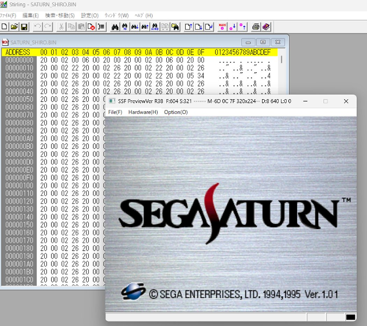This screenshot has height=326, width=367.
Task: Click the folder-with-binoculars file search icon
Action: click(x=175, y=27)
